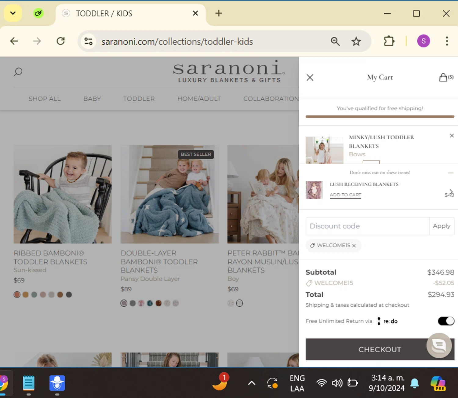Go back in browser
The image size is (458, 398).
pos(14,41)
